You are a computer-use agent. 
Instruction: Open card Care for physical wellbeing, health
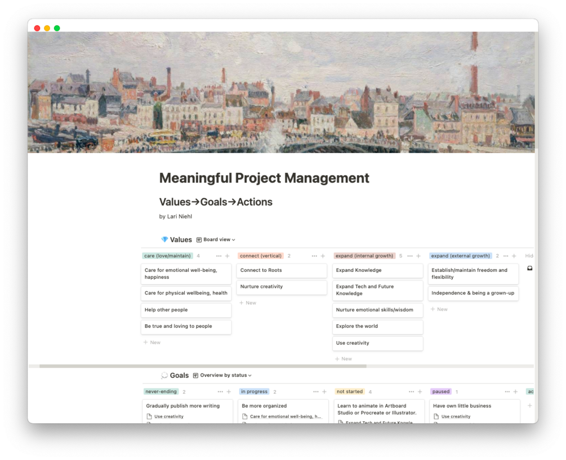[186, 293]
